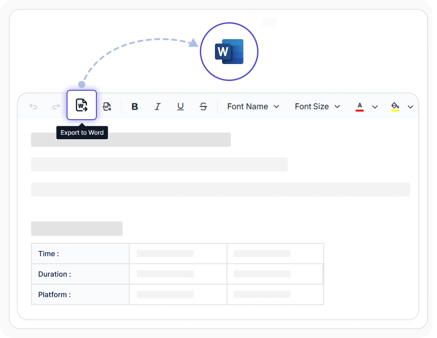The image size is (437, 338).
Task: Expand the highlight color chevron
Action: click(410, 107)
